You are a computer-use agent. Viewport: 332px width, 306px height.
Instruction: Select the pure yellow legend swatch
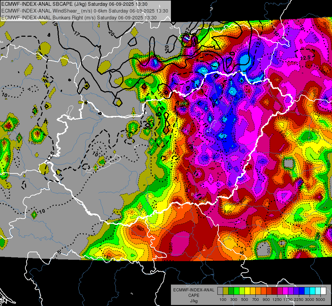[x=247, y=291]
